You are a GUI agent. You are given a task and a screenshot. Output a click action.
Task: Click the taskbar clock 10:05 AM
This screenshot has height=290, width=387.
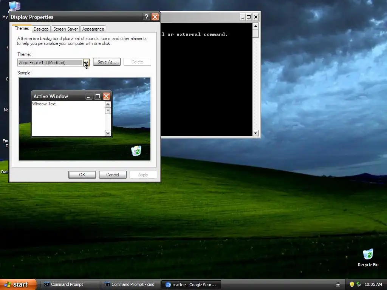[373, 284]
